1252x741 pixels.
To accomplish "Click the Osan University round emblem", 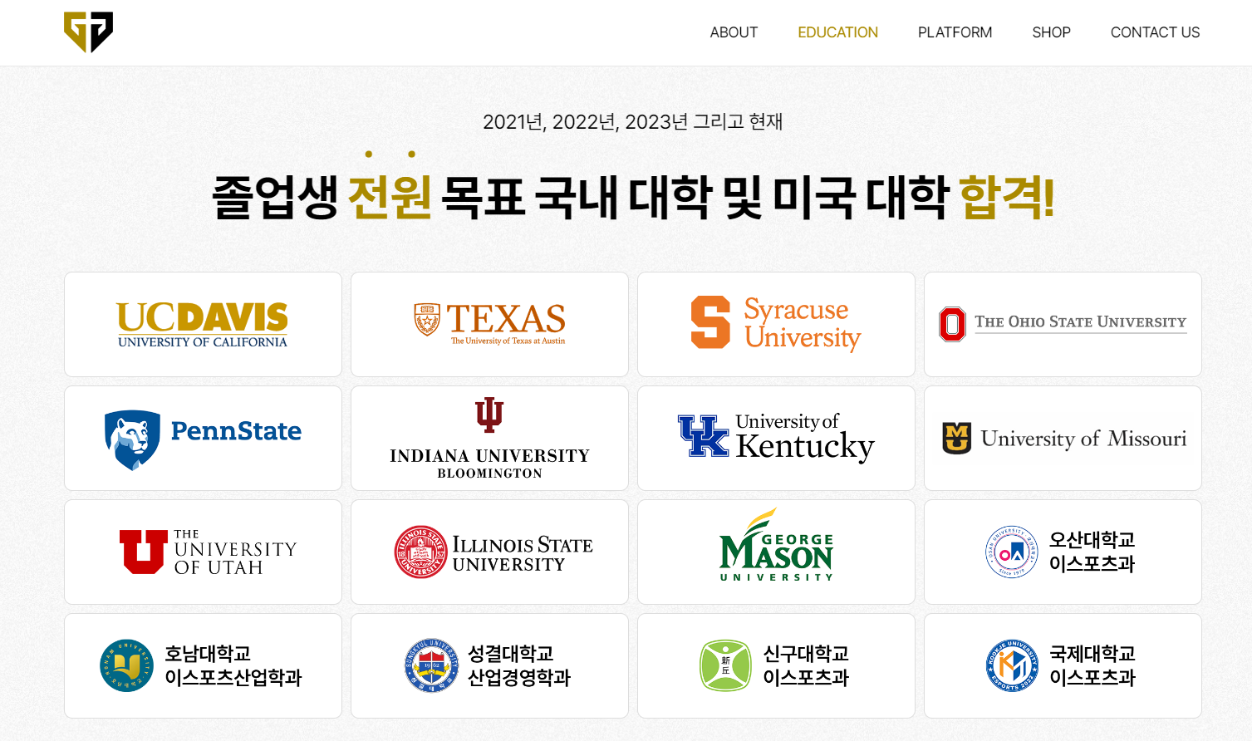I will 1011,552.
